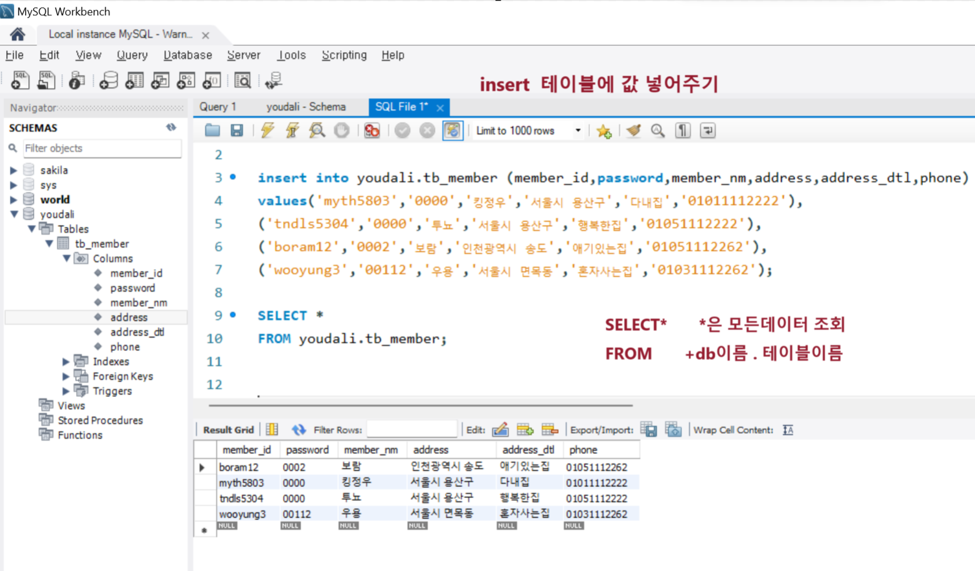Viewport: 975px width, 571px height.
Task: Toggle display of invisible characters
Action: click(683, 130)
